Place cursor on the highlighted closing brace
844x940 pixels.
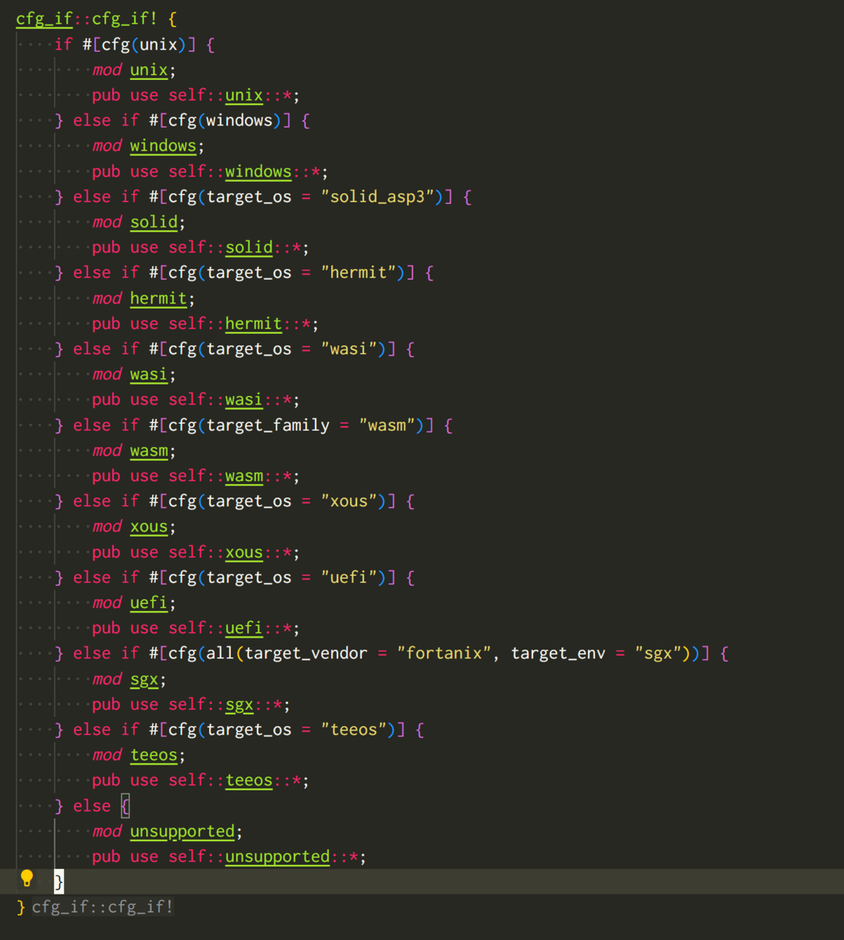58,881
